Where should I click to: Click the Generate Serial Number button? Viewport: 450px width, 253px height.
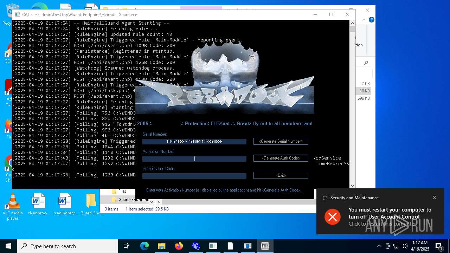coord(281,141)
